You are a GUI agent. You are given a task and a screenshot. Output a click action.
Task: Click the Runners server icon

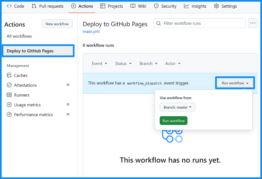[9, 95]
